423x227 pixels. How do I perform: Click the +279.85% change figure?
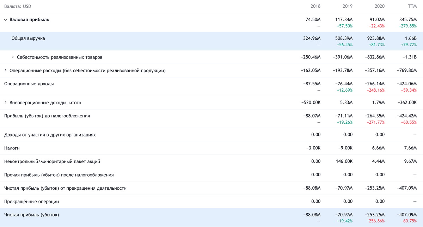[408, 26]
